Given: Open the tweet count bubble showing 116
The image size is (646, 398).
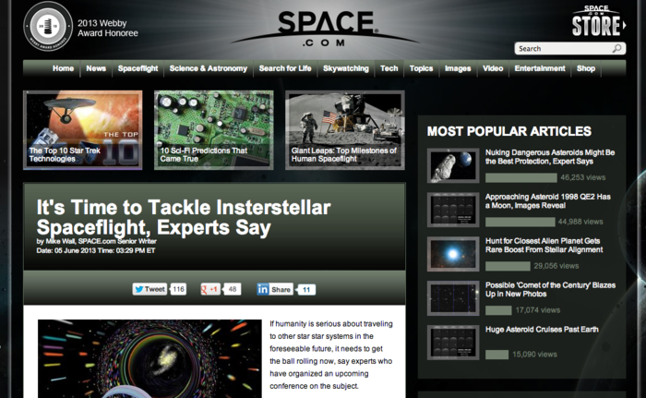Looking at the screenshot, I should [x=178, y=289].
